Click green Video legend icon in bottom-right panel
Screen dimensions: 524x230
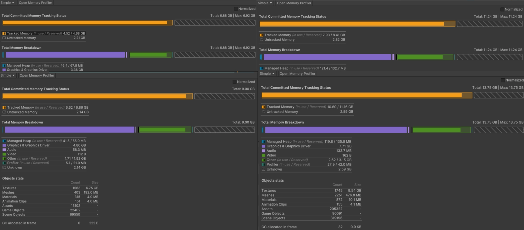pyautogui.click(x=263, y=155)
